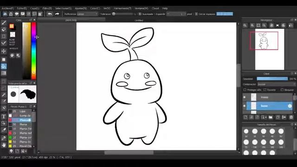Click the brush list scroll-down arrow
The image size is (297, 167).
point(34,147)
